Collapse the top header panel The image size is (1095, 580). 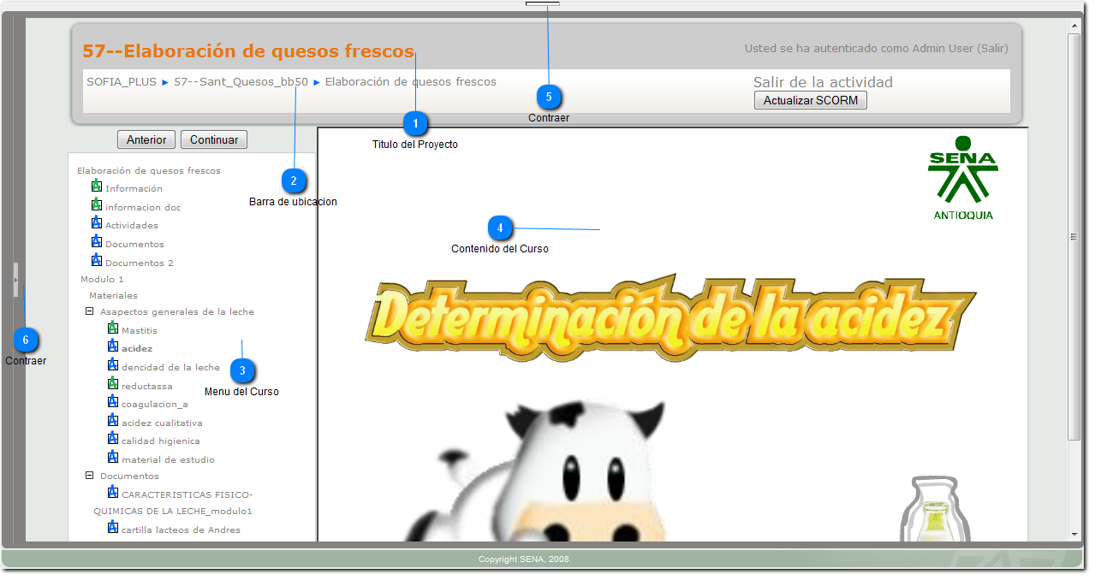[542, 5]
